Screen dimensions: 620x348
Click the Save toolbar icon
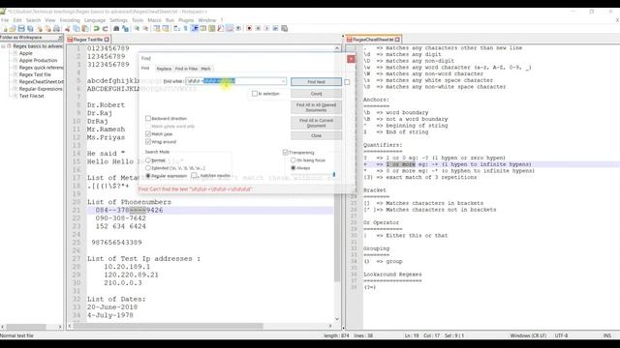(x=21, y=28)
